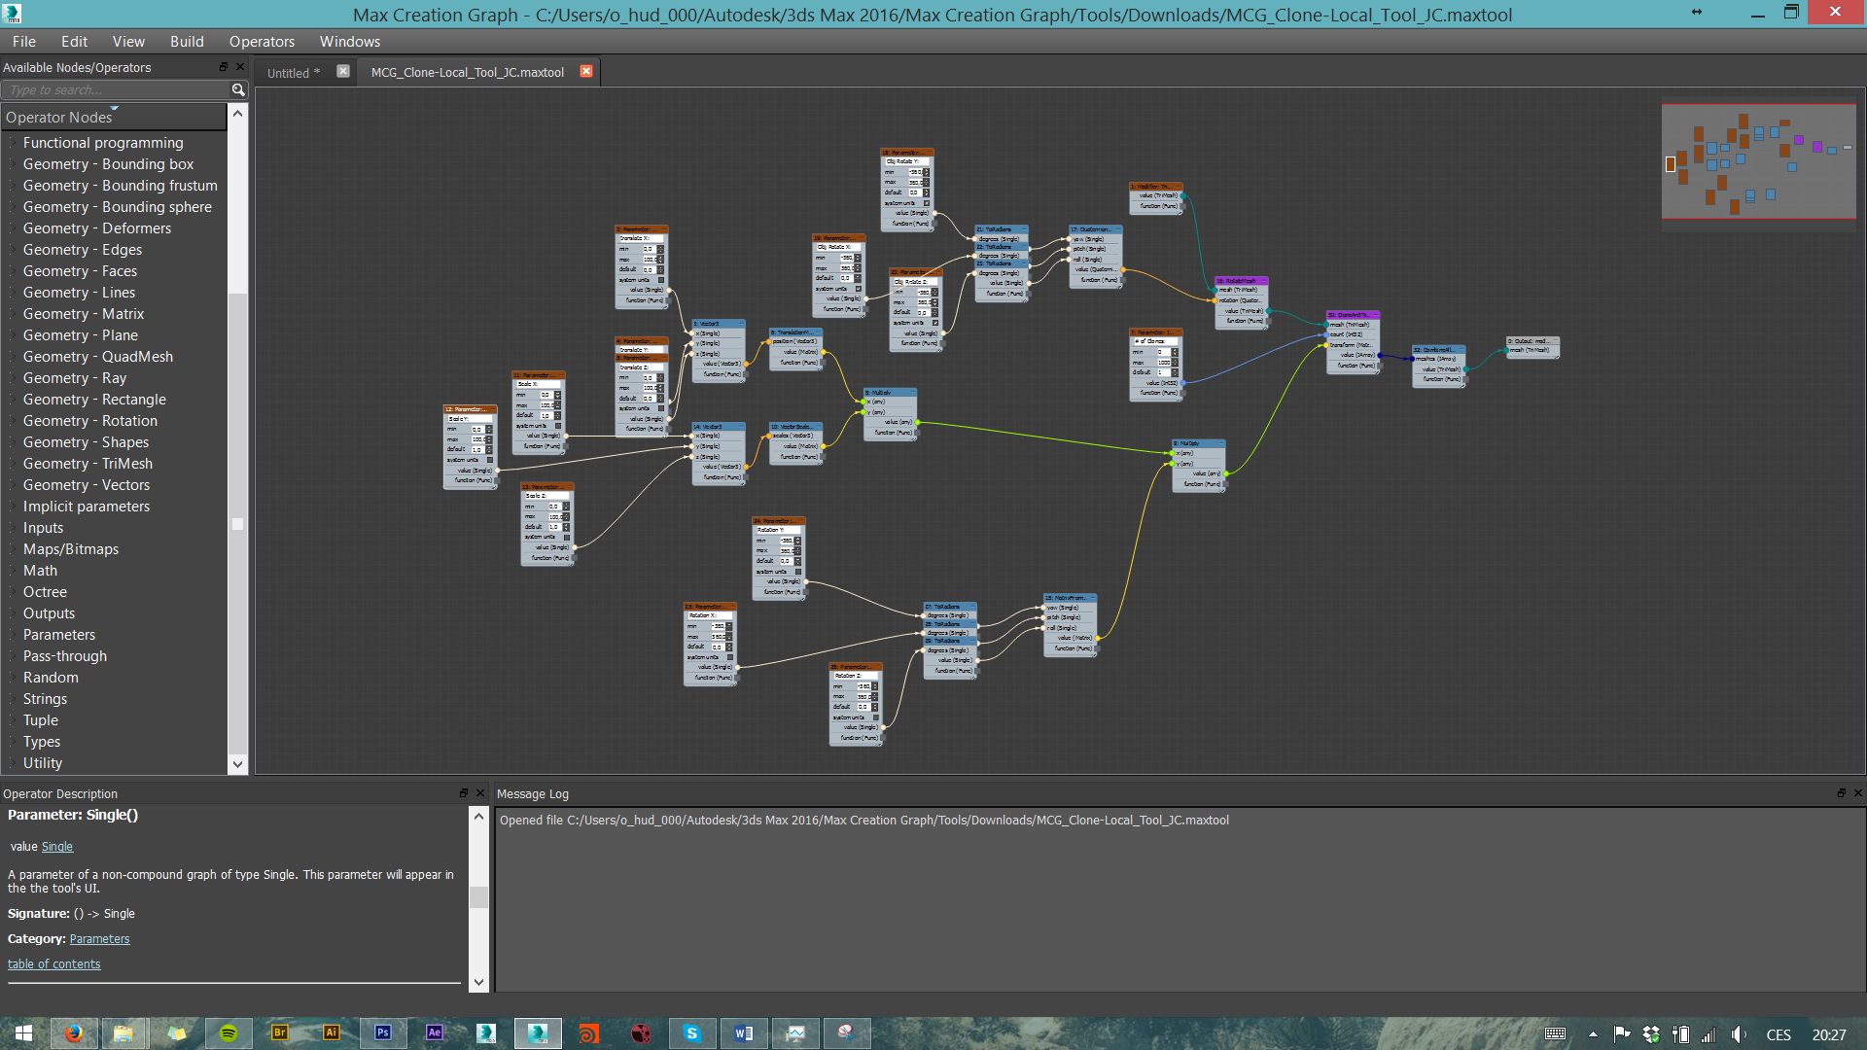Close the Message Log panel
Image resolution: width=1867 pixels, height=1050 pixels.
pyautogui.click(x=1858, y=793)
